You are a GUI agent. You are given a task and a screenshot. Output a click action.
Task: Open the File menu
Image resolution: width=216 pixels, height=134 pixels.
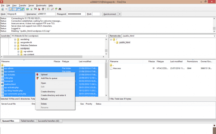point(3,6)
